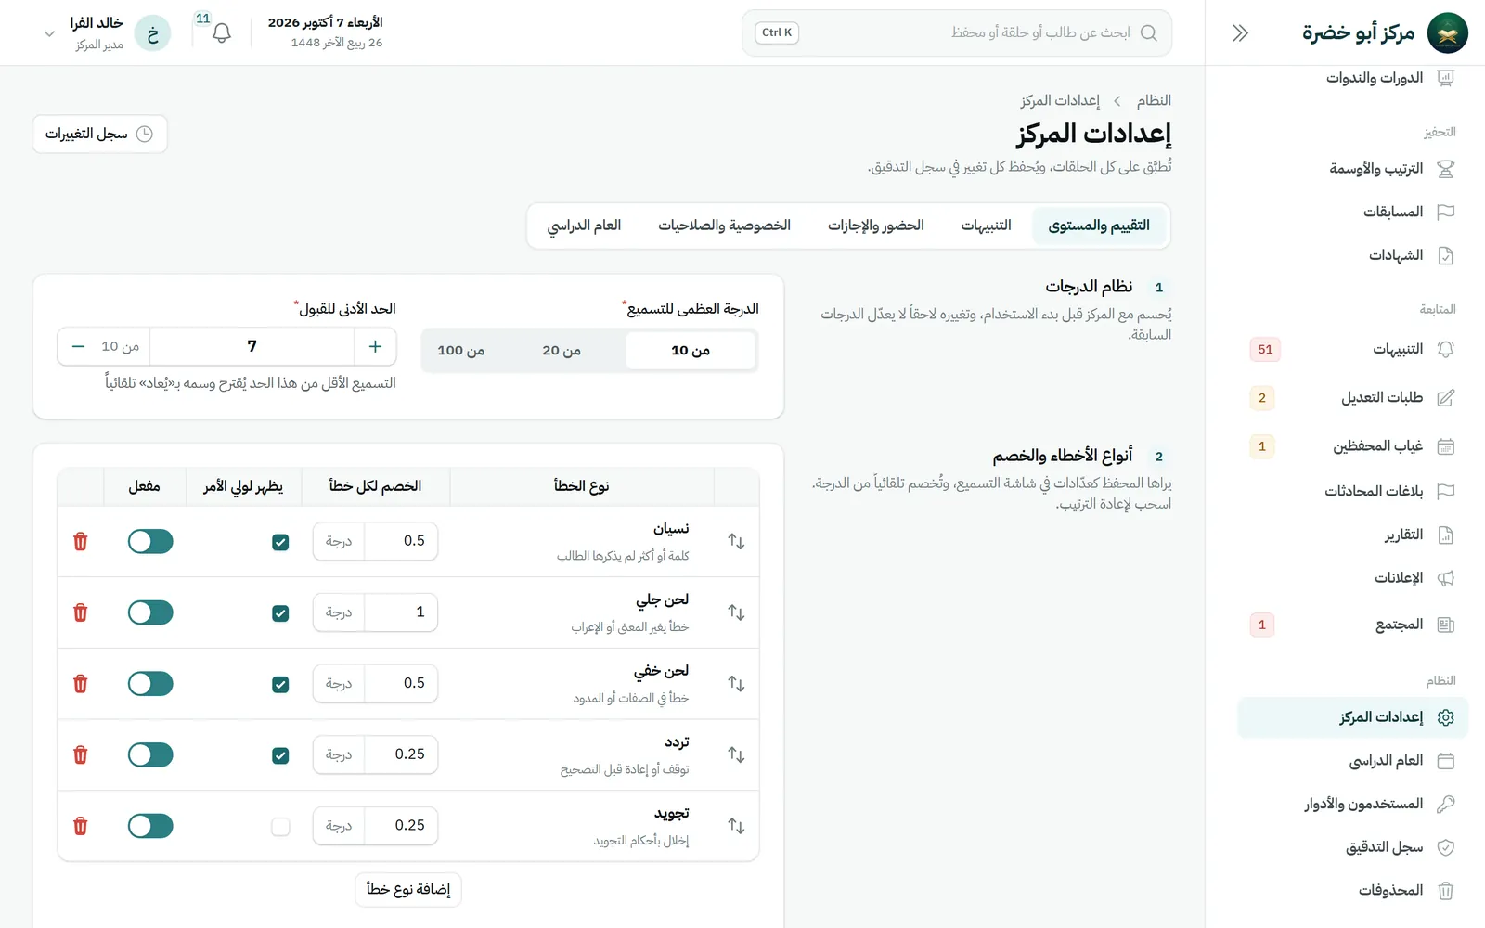Open طلبات التعديل in the sidebar
Viewport: 1485px width, 928px height.
pos(1352,398)
